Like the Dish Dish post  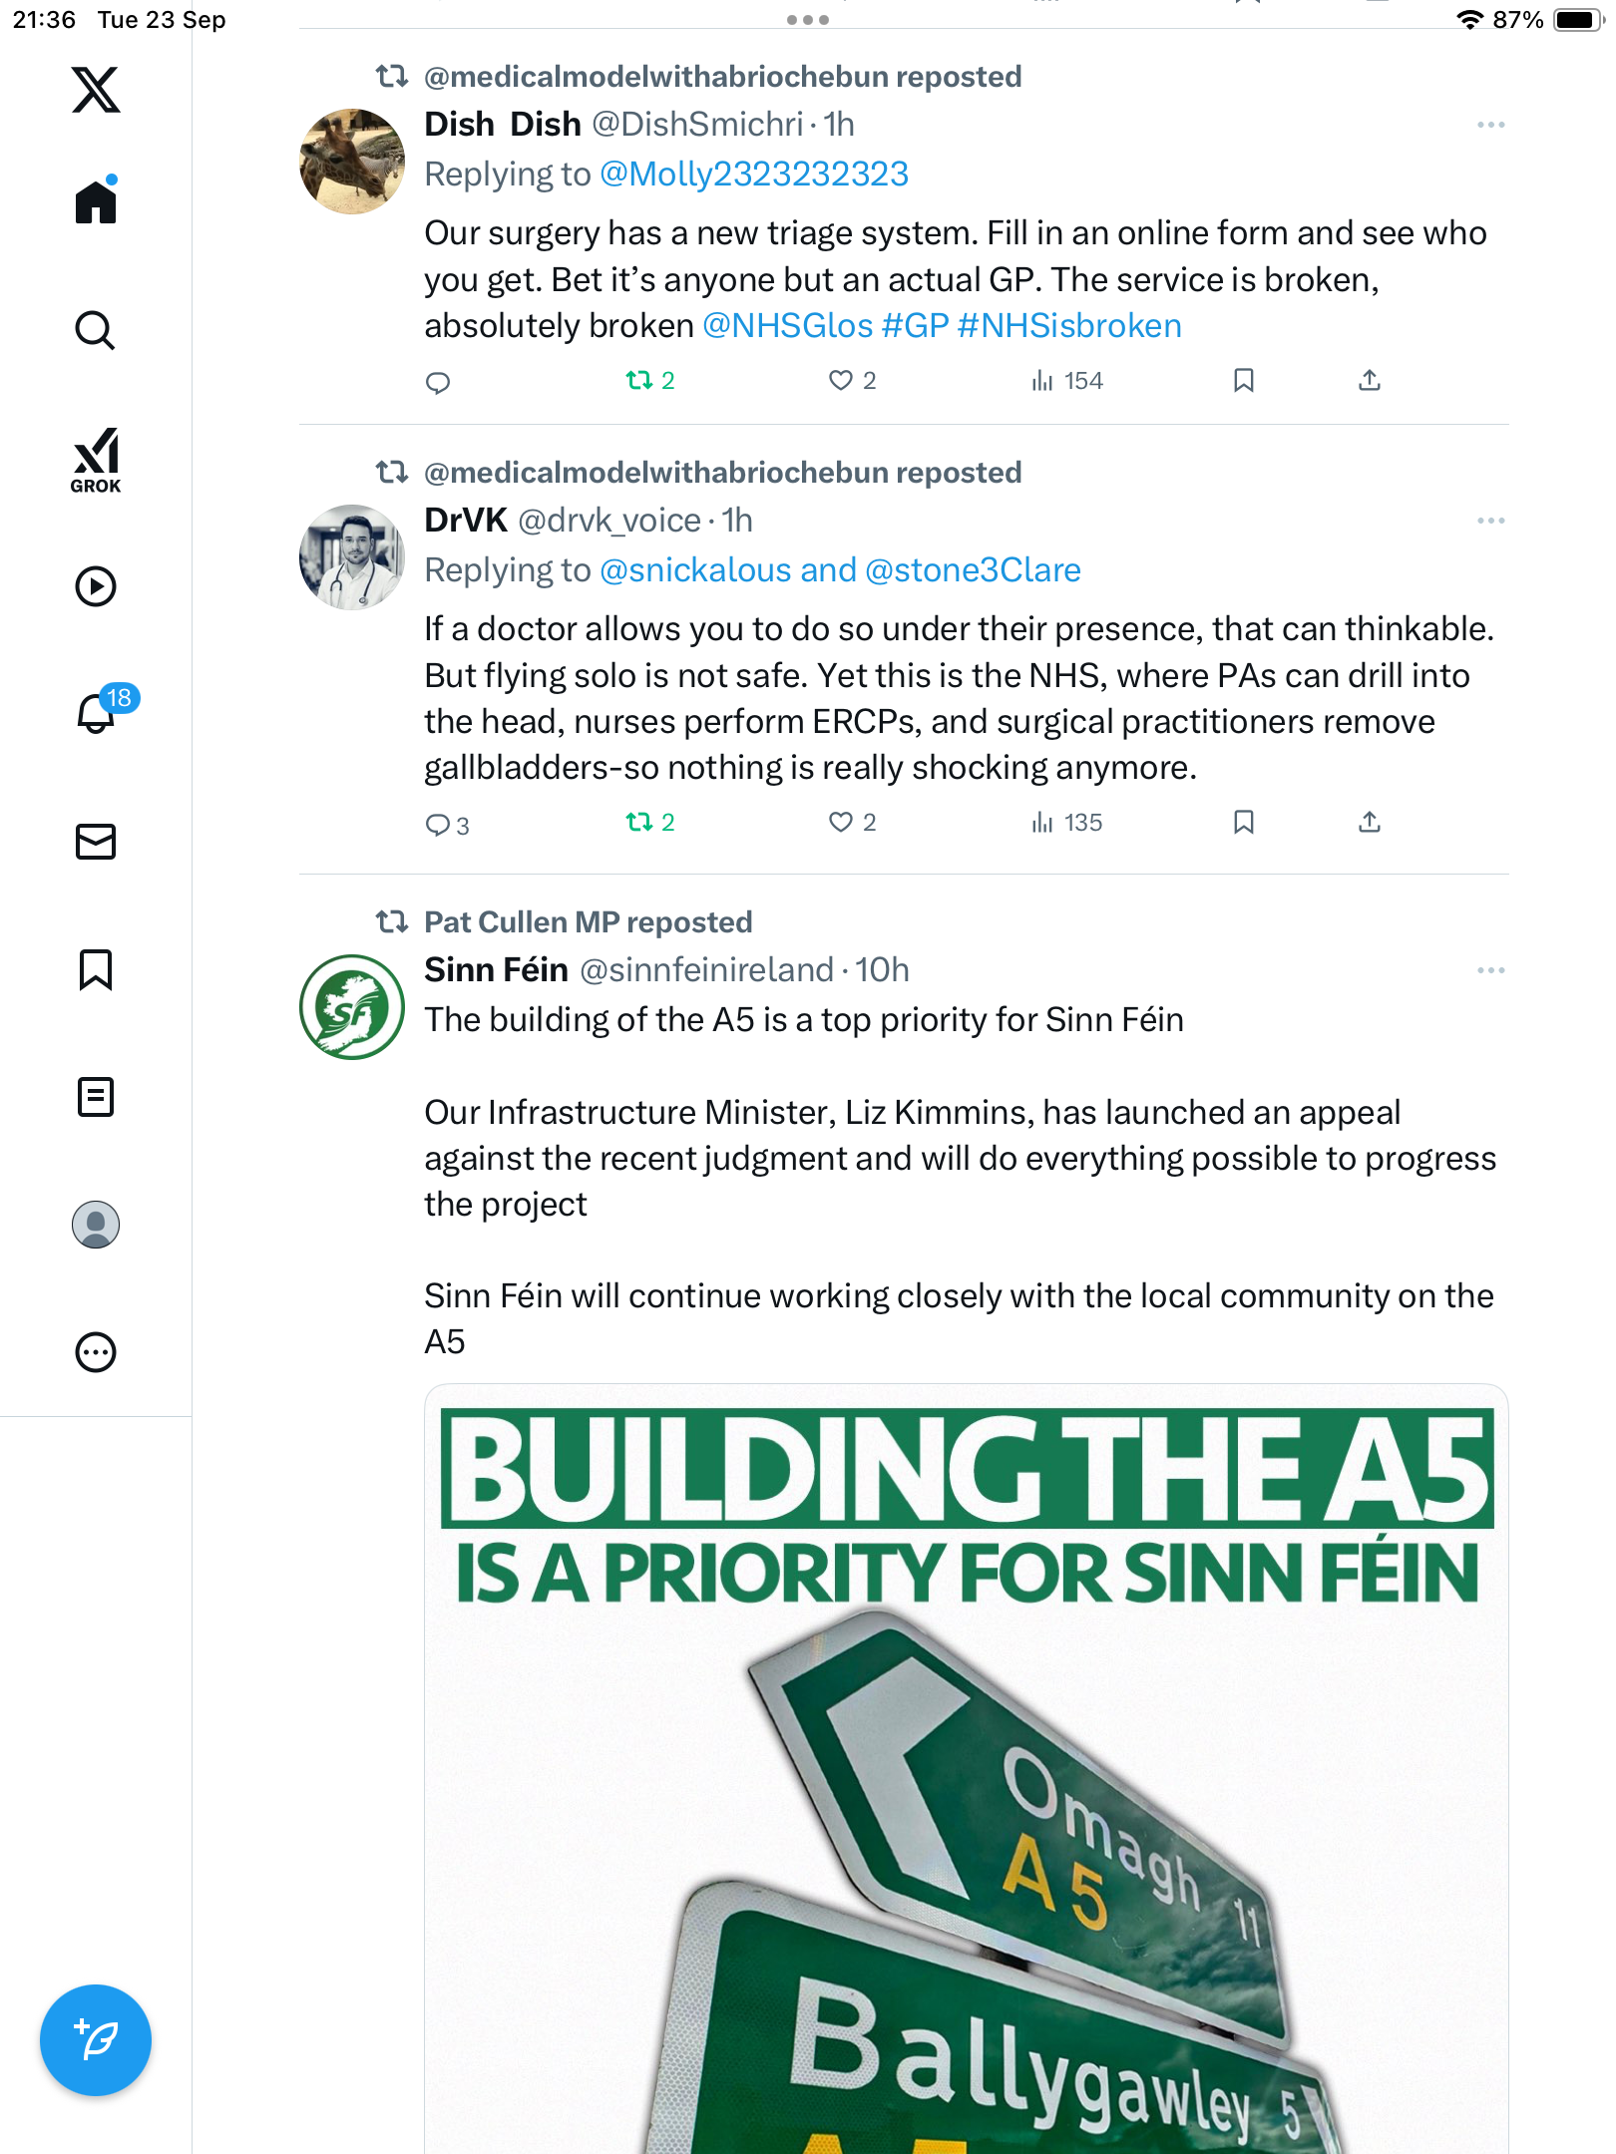click(x=841, y=381)
